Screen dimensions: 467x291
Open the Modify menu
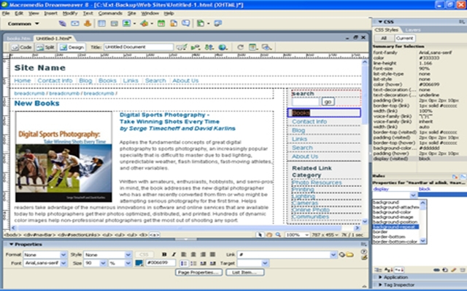70,13
